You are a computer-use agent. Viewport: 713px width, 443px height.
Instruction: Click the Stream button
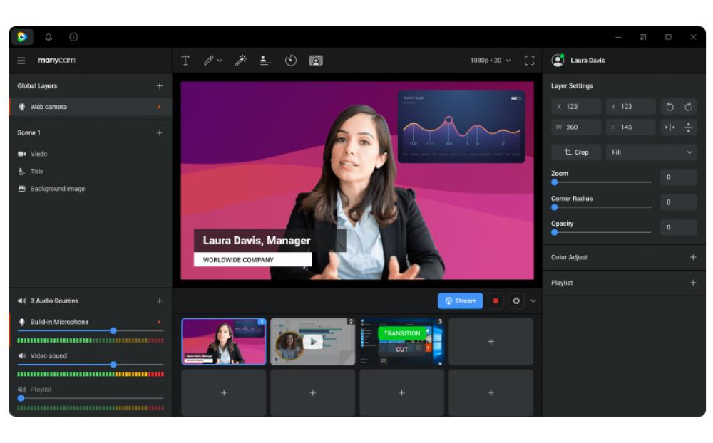coord(461,301)
